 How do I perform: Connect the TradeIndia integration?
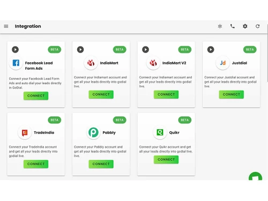pos(36,164)
